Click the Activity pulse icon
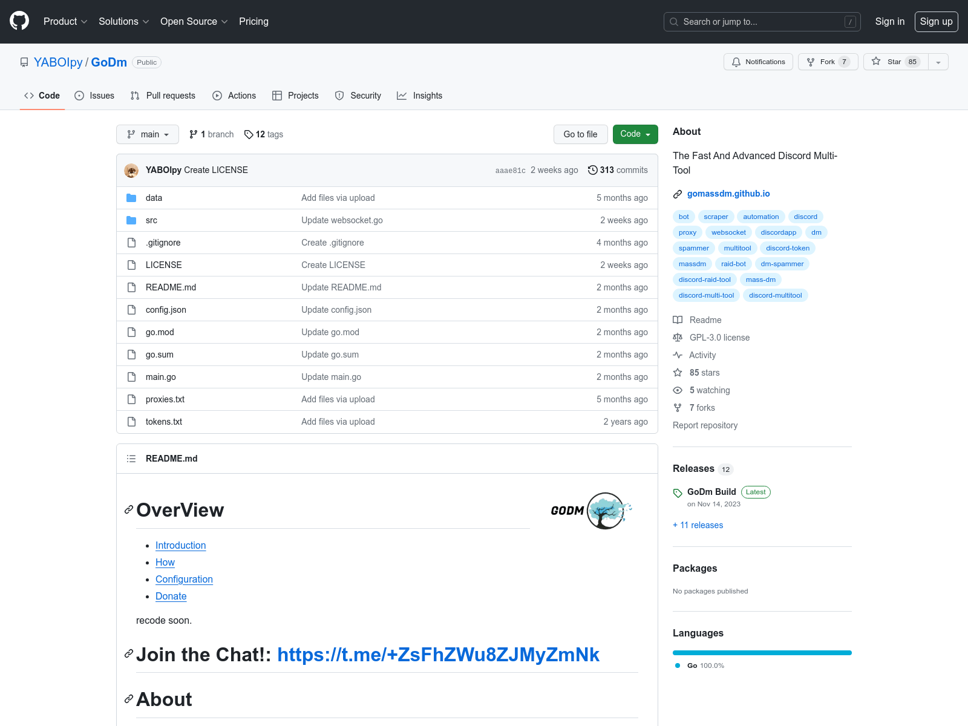968x726 pixels. (x=678, y=355)
